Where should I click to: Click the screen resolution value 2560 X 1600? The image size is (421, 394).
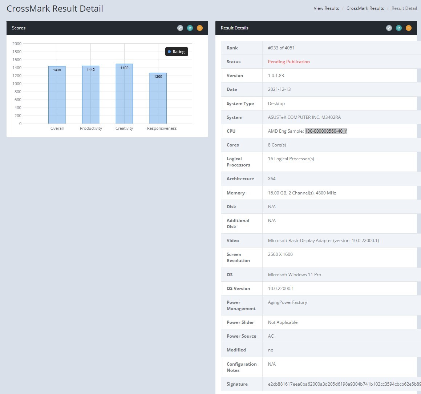point(280,254)
